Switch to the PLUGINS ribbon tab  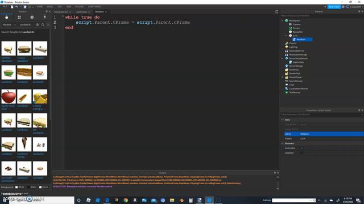click(80, 7)
